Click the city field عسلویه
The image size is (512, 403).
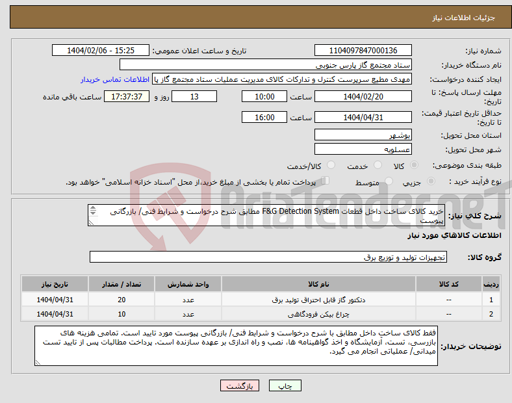[x=363, y=149]
